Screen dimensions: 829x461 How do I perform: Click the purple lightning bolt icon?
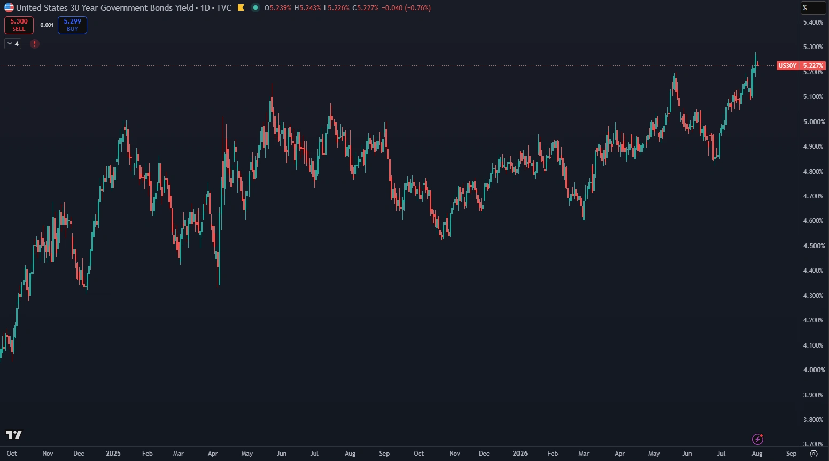[757, 439]
